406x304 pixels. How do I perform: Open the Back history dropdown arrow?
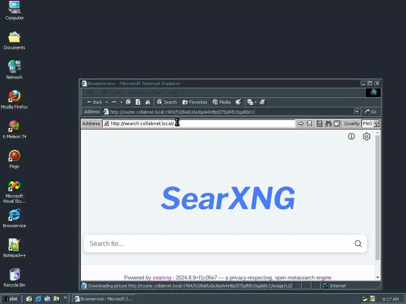[107, 103]
